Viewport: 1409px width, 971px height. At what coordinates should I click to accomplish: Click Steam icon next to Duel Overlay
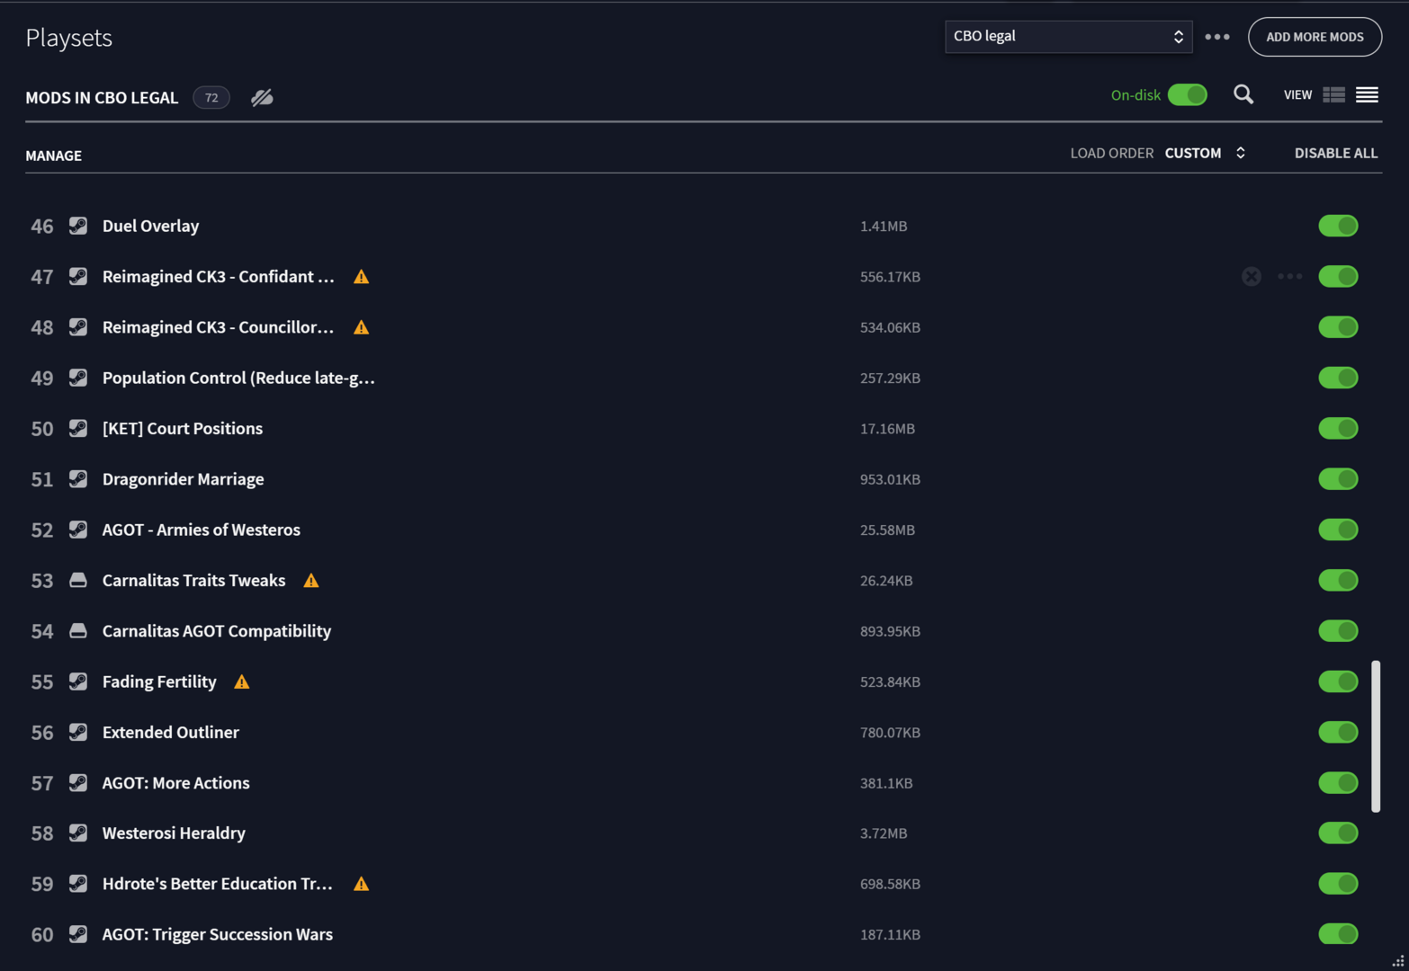(x=78, y=226)
